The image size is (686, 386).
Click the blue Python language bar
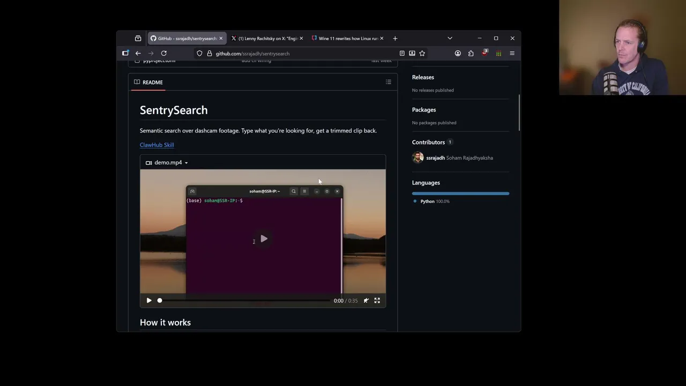coord(460,194)
